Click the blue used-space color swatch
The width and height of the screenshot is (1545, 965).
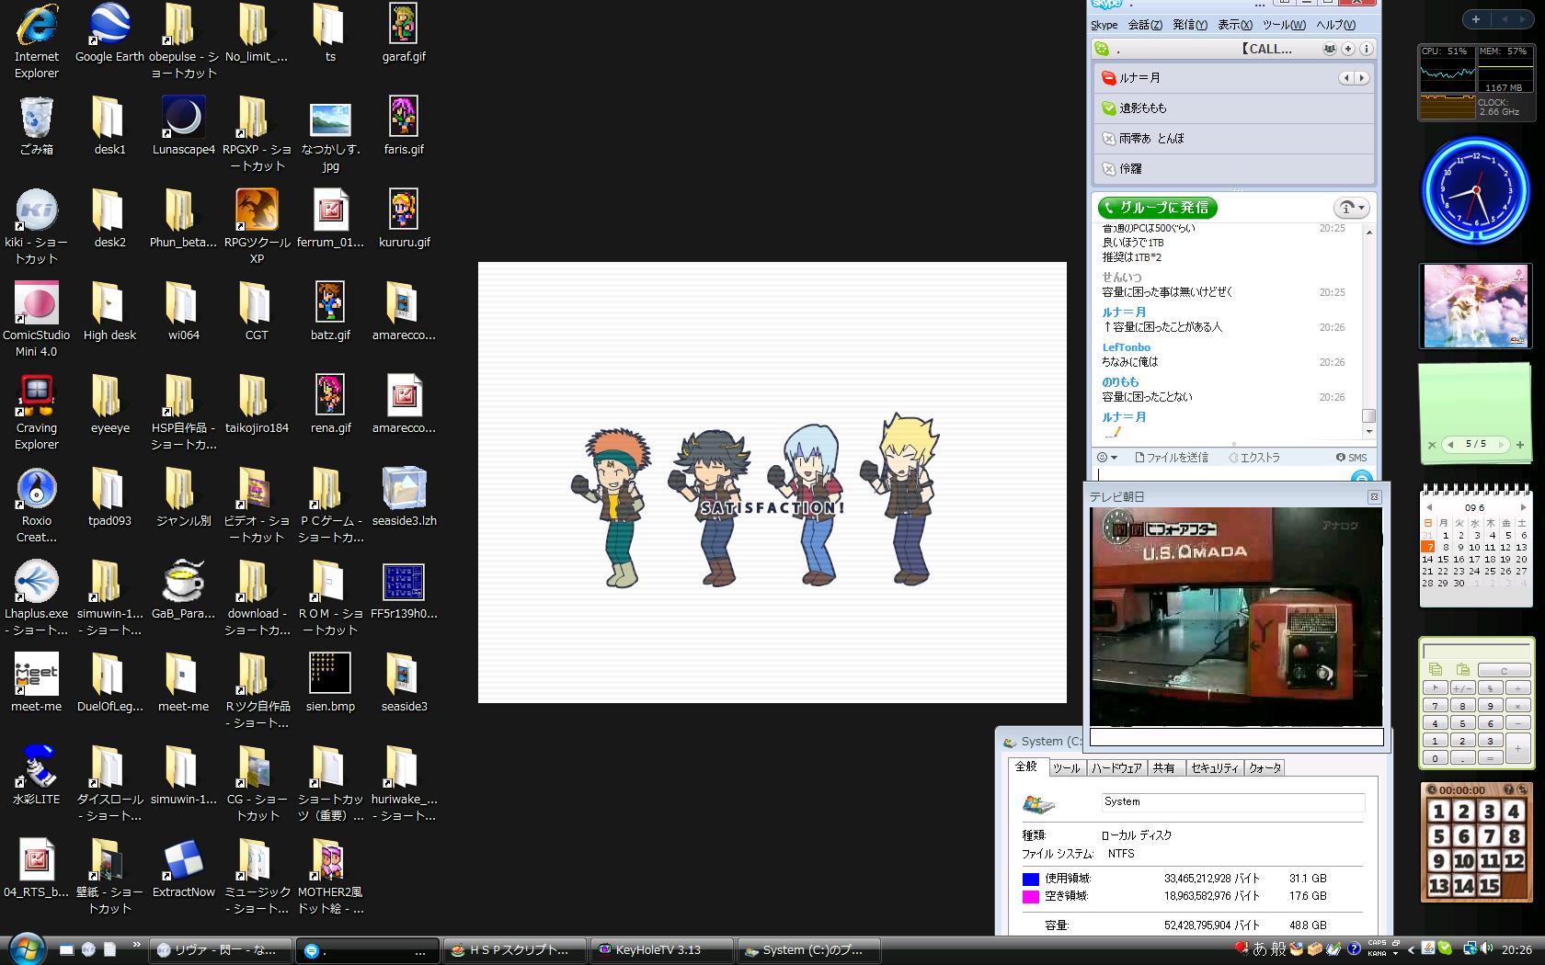tap(1031, 880)
